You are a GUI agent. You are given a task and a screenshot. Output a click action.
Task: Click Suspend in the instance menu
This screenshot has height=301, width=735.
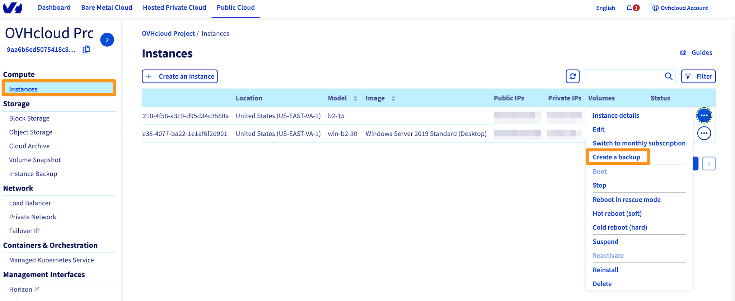click(x=605, y=242)
